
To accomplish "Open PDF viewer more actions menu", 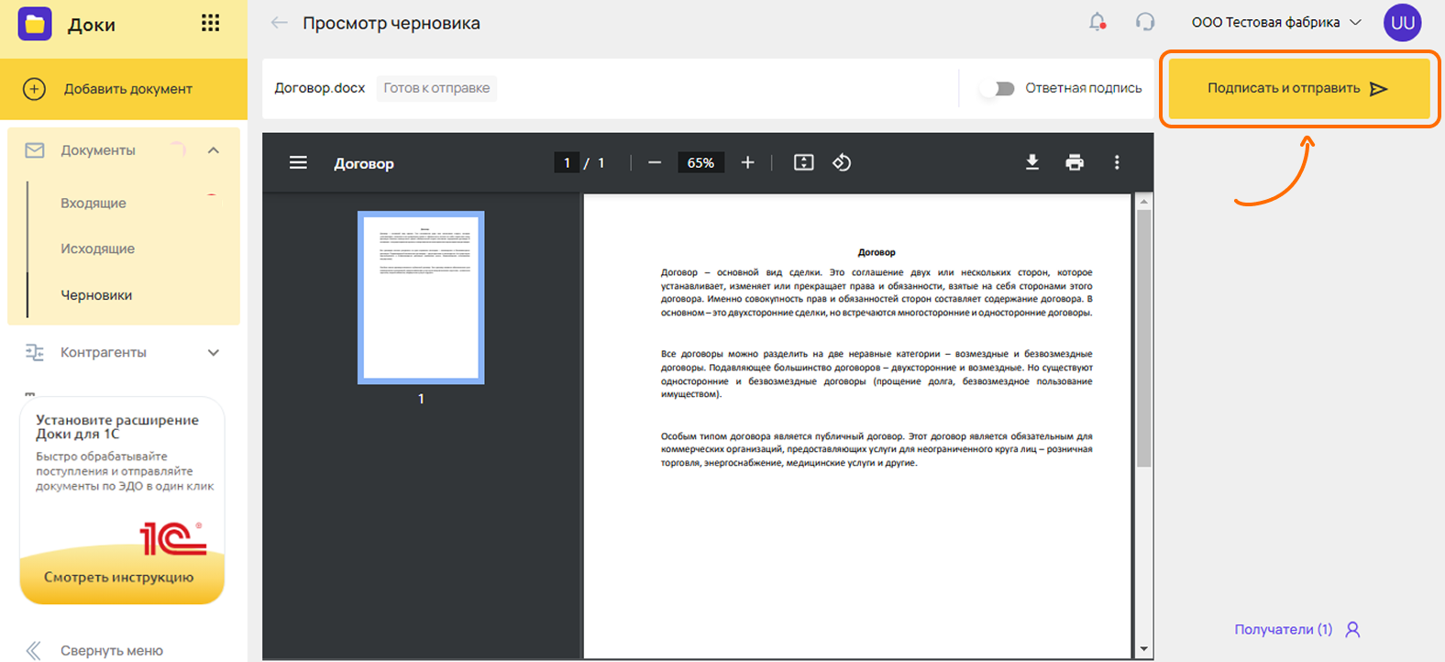I will (x=1117, y=162).
